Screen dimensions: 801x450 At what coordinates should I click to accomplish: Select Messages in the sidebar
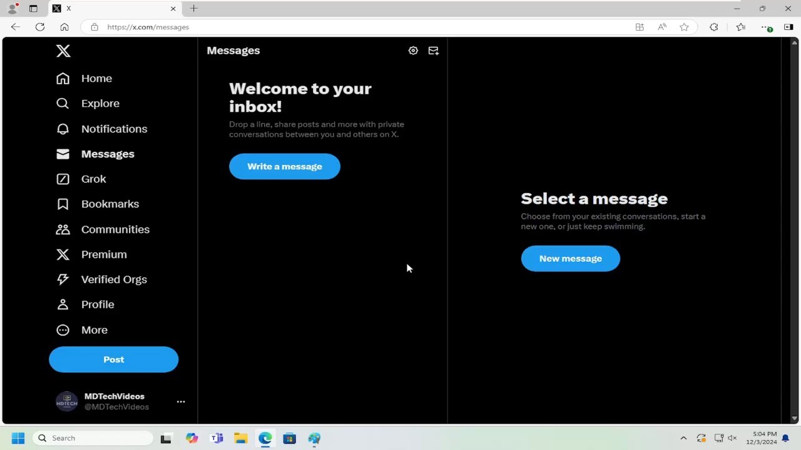[x=95, y=154]
